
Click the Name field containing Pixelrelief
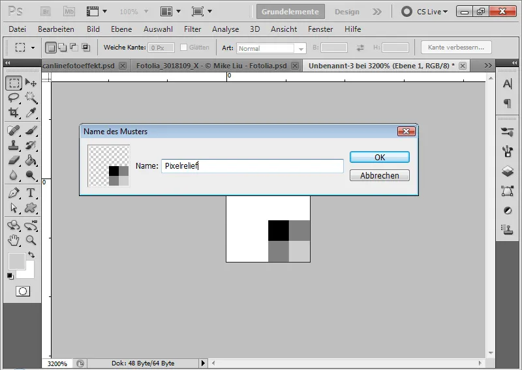point(253,166)
